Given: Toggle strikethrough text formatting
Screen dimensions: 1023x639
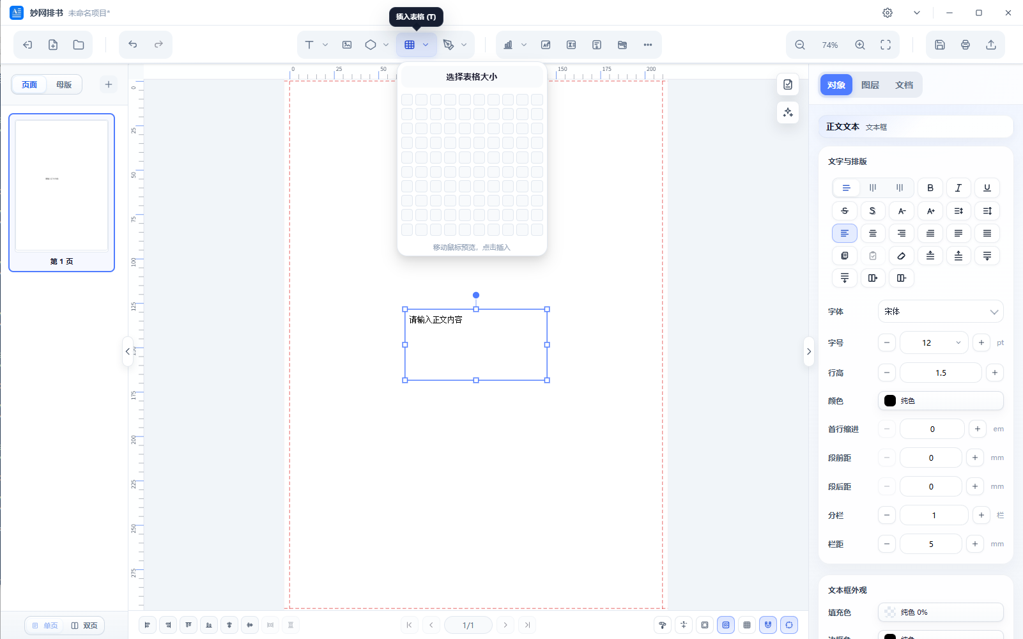Looking at the screenshot, I should click(x=845, y=211).
